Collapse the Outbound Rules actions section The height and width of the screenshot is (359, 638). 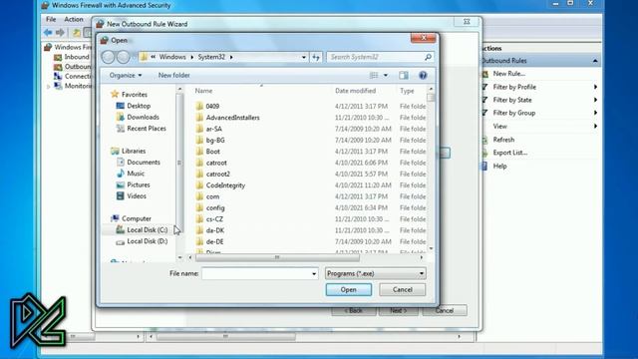point(595,61)
